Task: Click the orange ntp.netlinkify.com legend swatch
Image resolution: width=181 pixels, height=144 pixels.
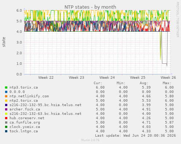Action: pos(6,96)
